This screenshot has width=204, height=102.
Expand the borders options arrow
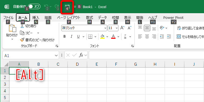click(95, 37)
